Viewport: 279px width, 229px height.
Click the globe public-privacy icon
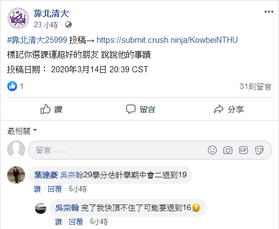pyautogui.click(x=68, y=24)
